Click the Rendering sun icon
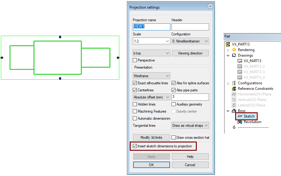The width and height of the screenshot is (281, 176). point(234,50)
